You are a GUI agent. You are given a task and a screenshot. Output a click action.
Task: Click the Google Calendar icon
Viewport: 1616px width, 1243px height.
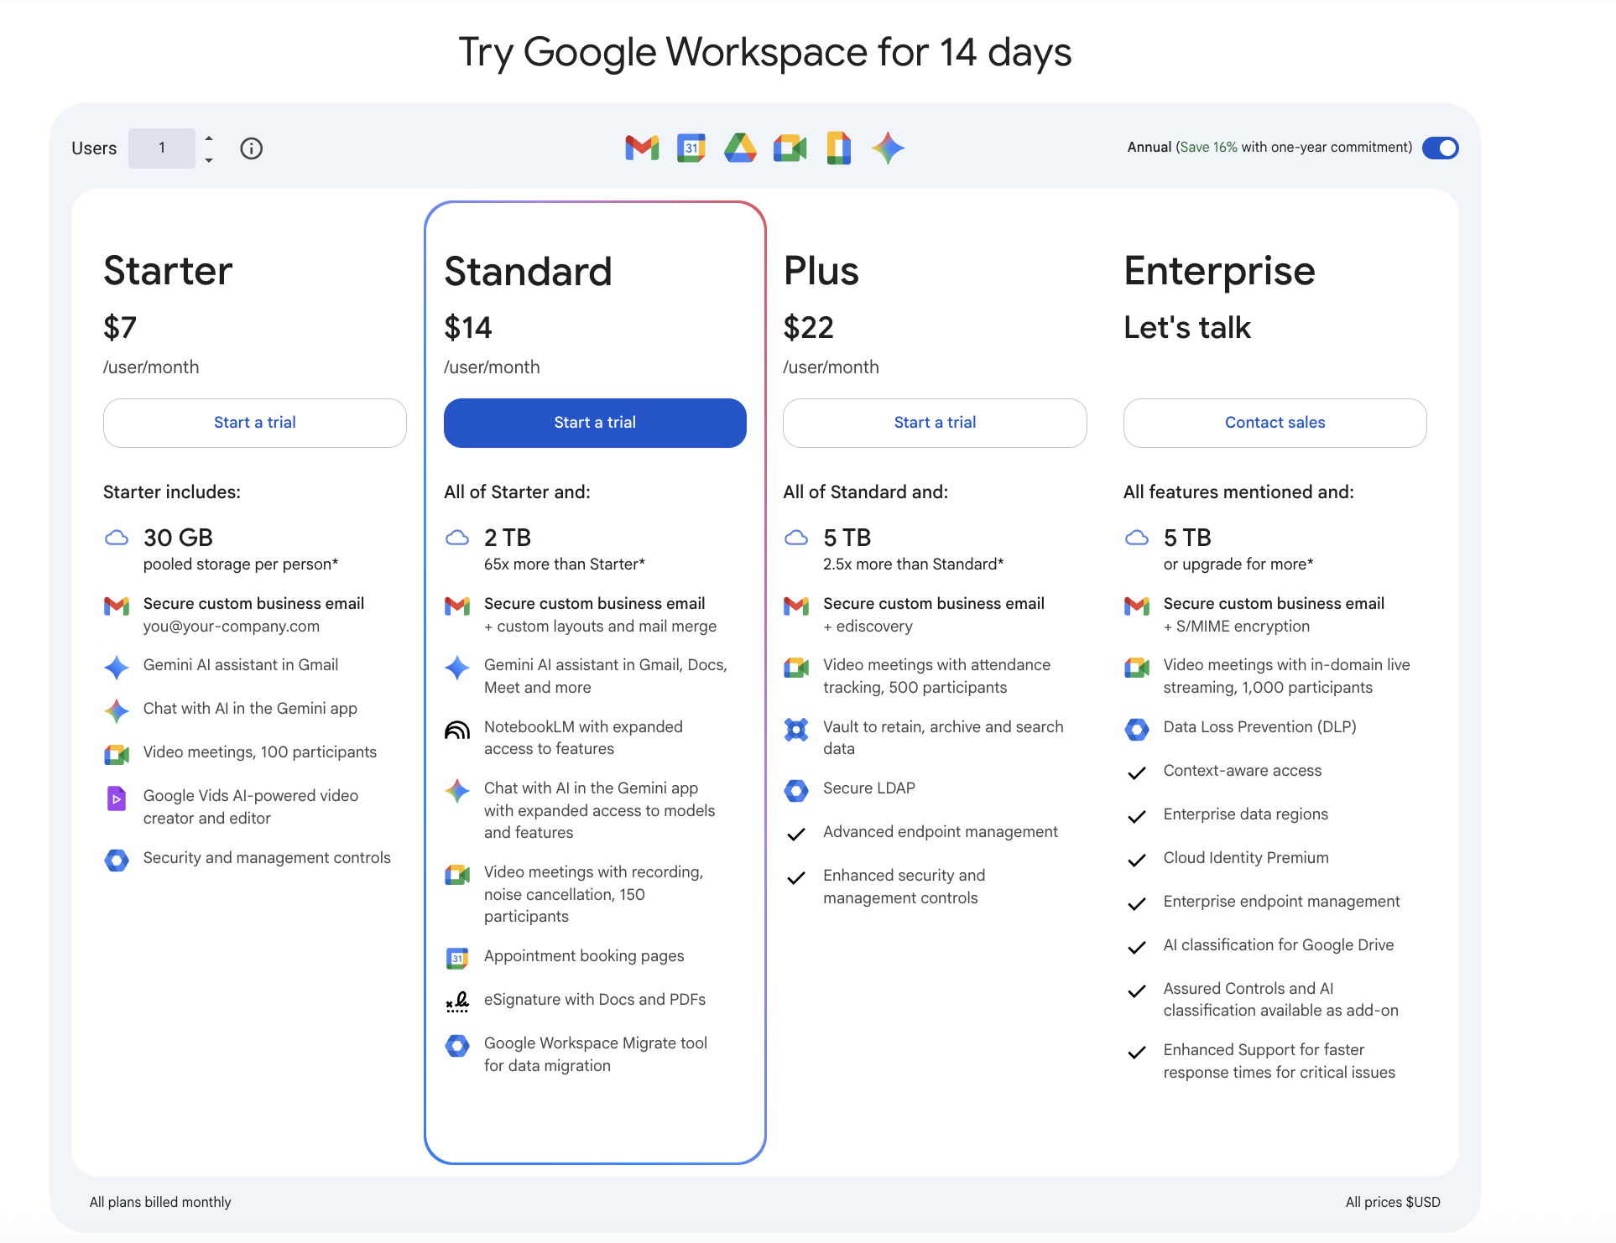point(691,148)
